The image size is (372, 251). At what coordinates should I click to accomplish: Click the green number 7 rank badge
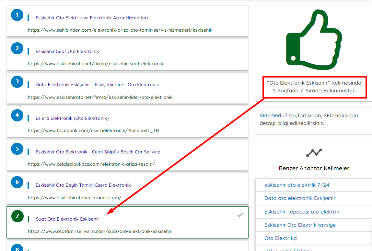[17, 216]
